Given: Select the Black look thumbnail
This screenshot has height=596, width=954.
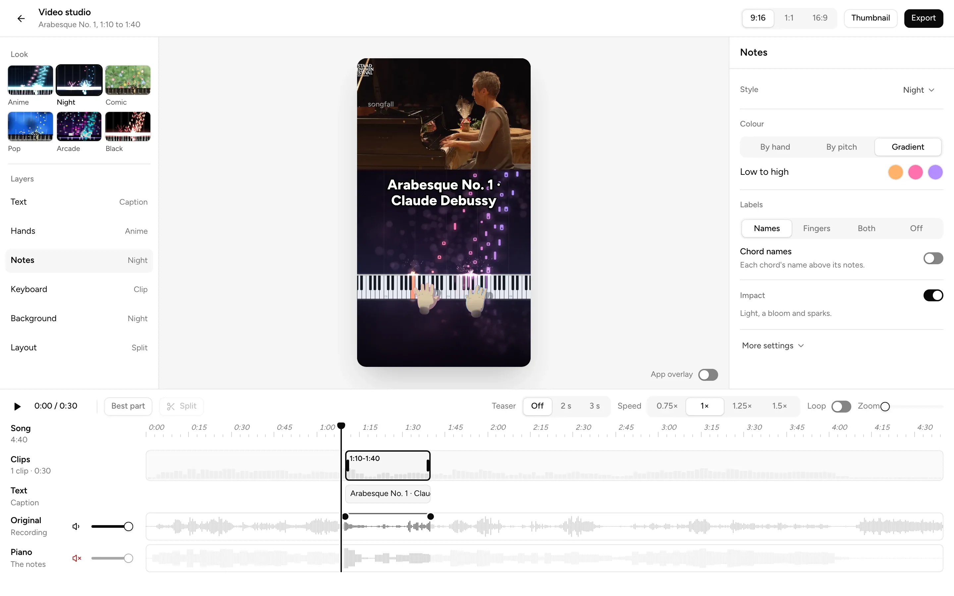Looking at the screenshot, I should [x=128, y=126].
